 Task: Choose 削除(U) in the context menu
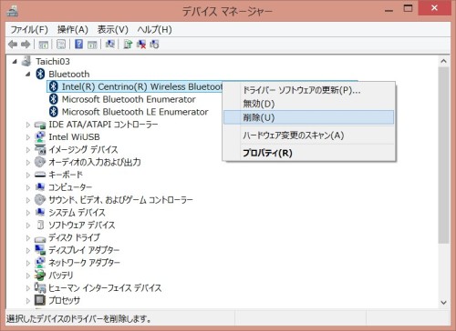(x=308, y=117)
